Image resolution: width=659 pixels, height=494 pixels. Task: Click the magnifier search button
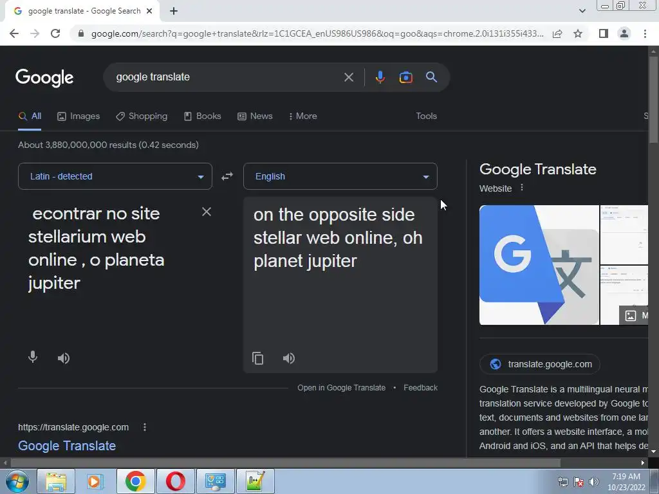[431, 77]
